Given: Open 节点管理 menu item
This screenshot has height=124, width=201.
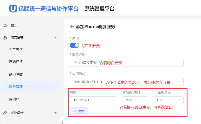Looking at the screenshot, I should click(16, 49).
